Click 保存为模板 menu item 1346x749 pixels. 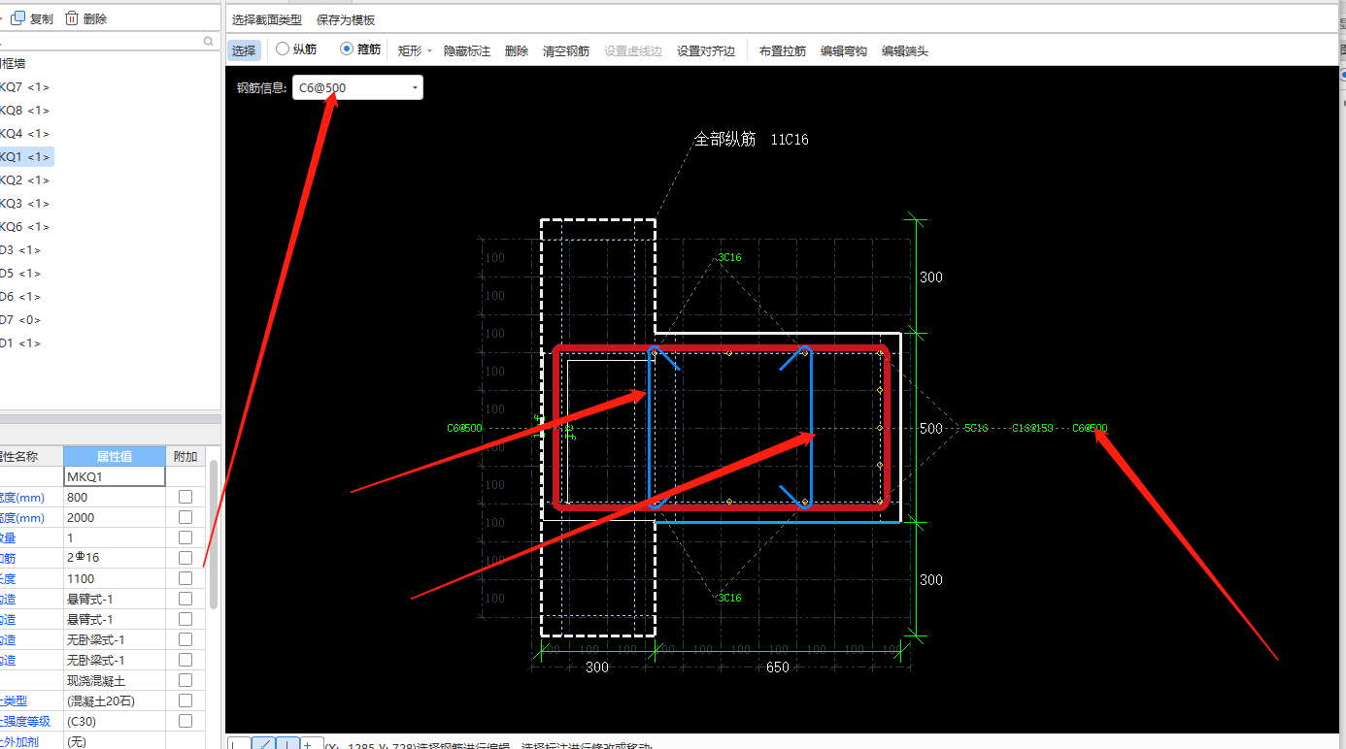346,19
